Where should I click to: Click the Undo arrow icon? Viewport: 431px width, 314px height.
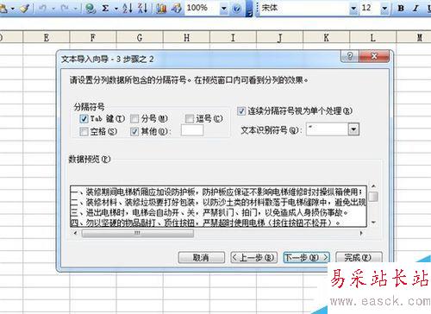pyautogui.click(x=43, y=8)
